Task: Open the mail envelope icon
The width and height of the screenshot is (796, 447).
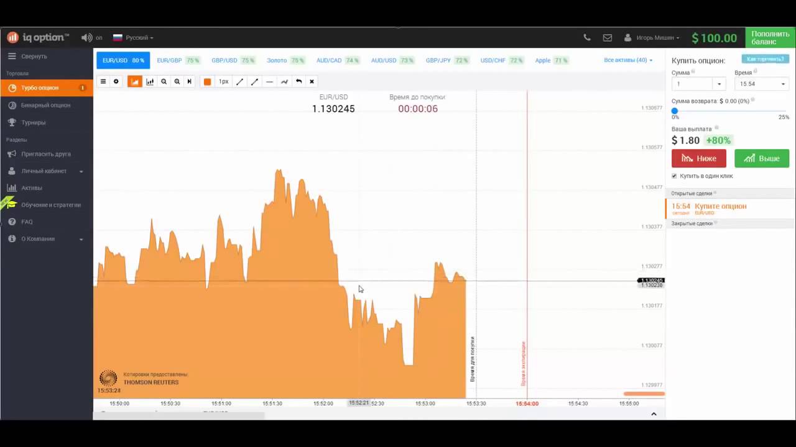Action: 608,37
